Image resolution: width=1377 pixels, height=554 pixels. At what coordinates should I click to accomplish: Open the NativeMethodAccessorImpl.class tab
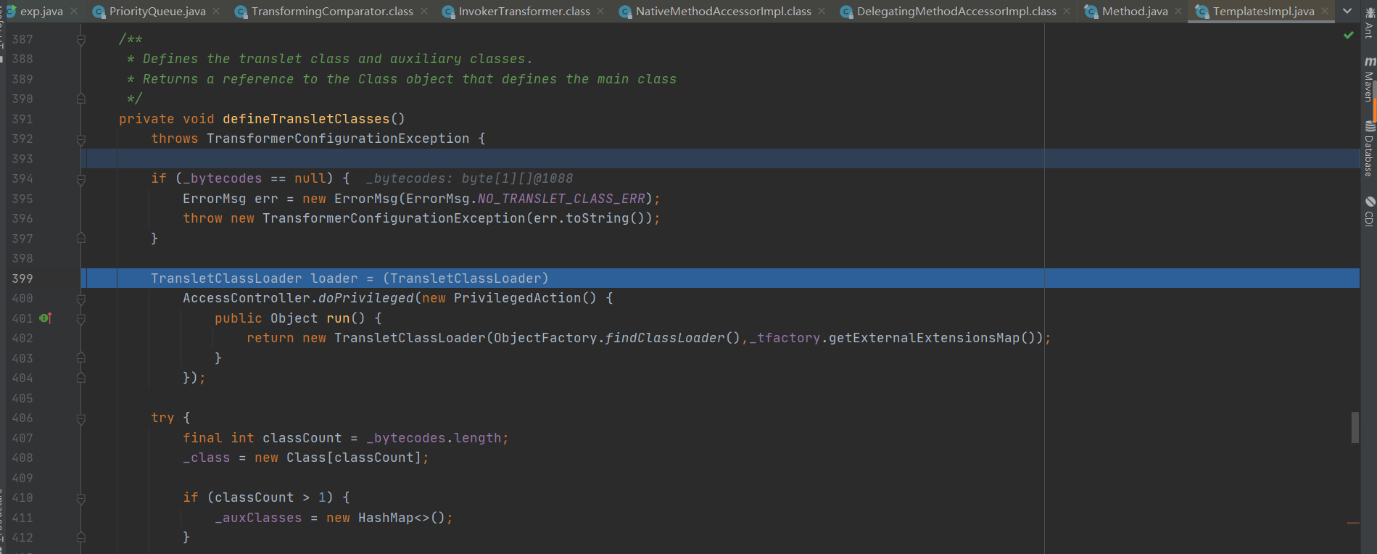coord(723,12)
